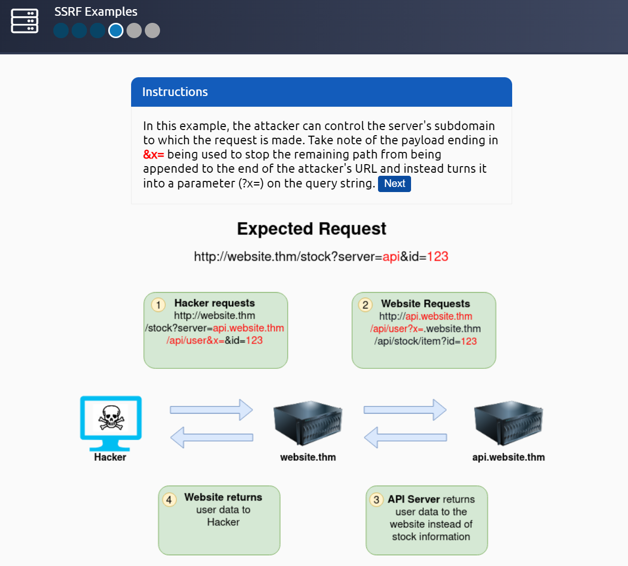Click the SSRF Examples title

96,12
